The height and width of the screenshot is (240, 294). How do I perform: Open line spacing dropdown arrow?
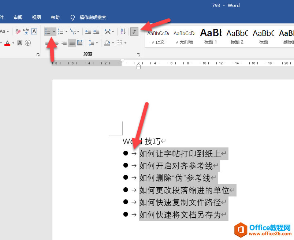(x=97, y=43)
